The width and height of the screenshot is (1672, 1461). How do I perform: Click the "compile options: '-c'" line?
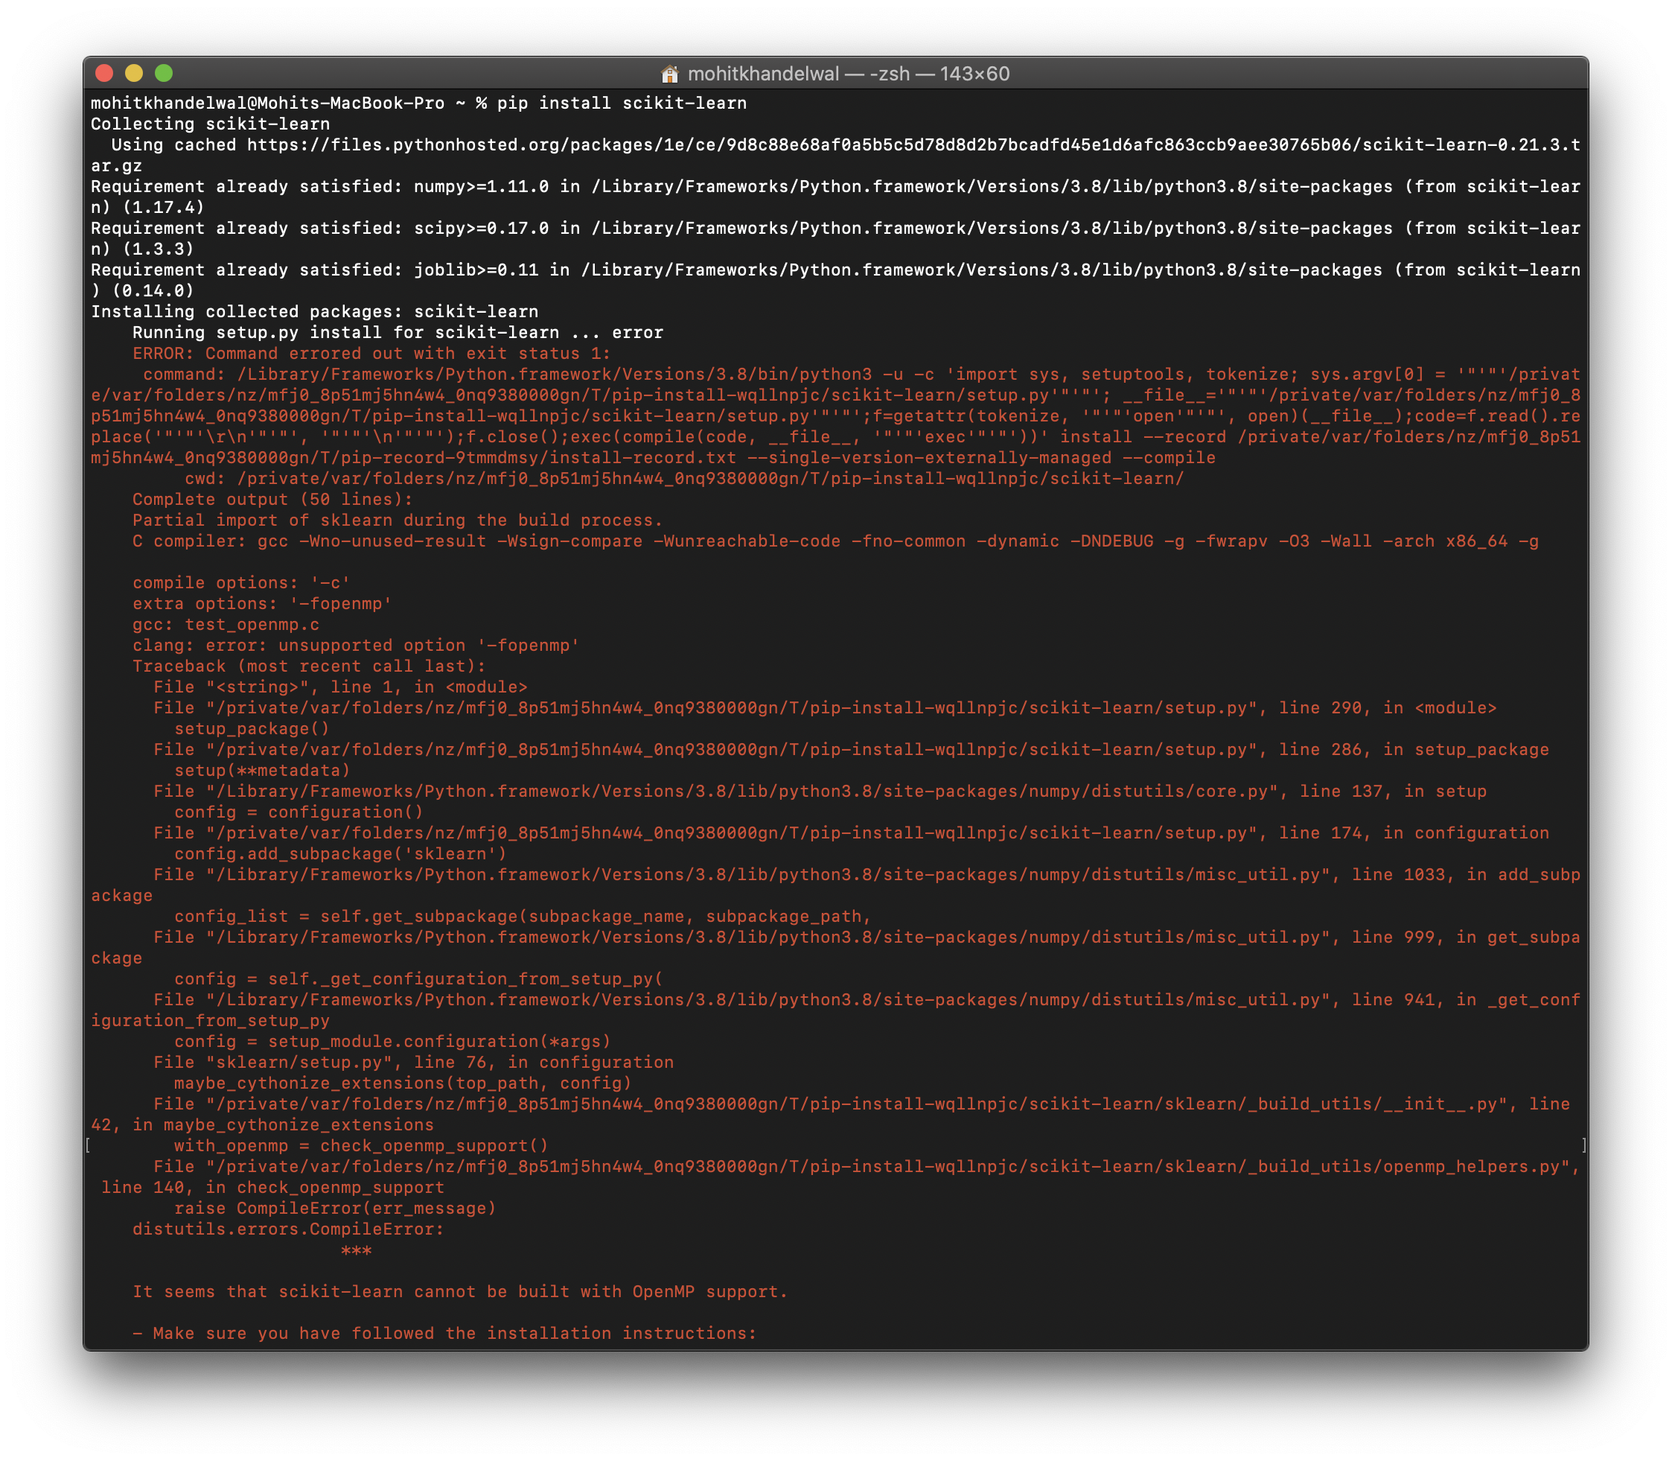pyautogui.click(x=241, y=583)
